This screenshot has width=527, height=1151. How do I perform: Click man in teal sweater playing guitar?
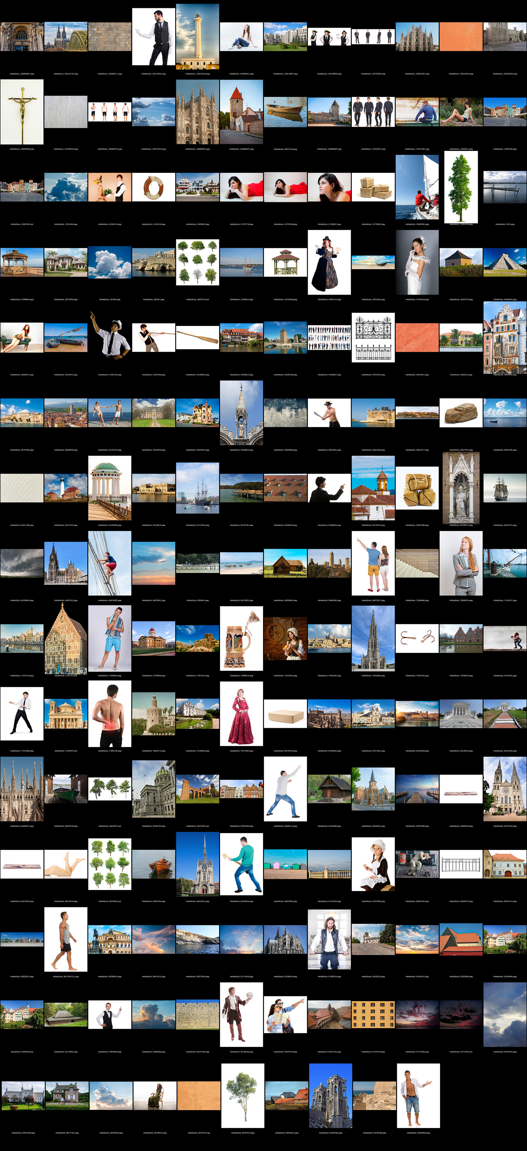241,864
